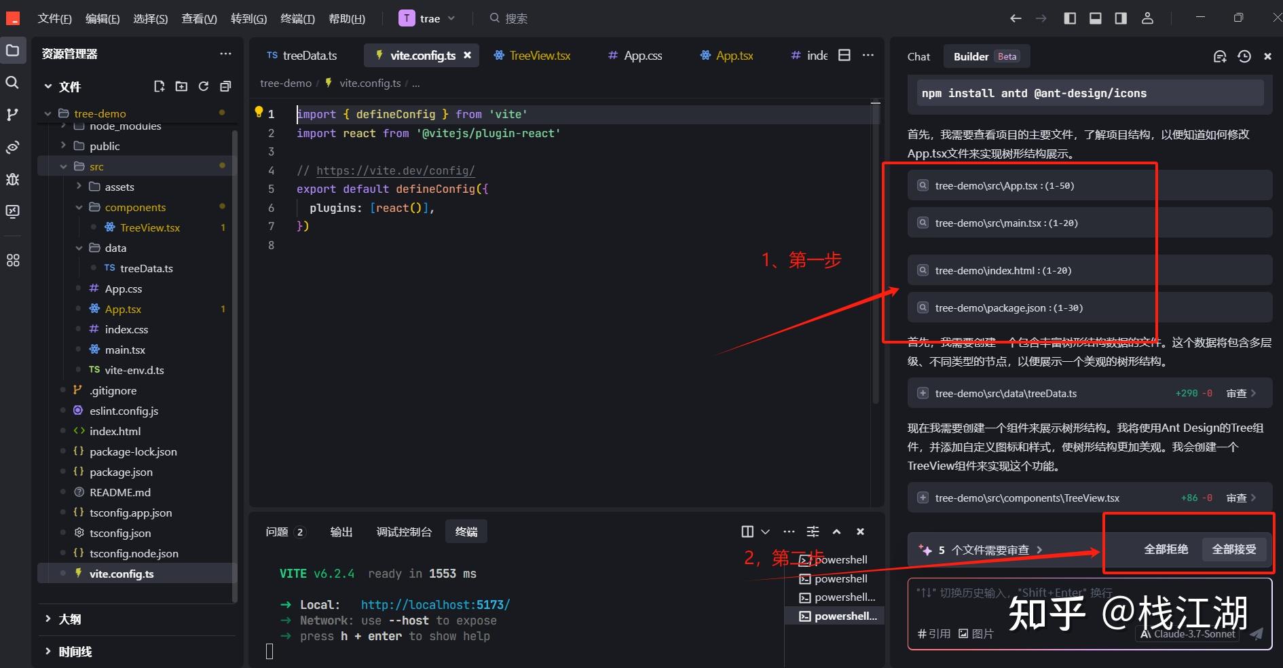The height and width of the screenshot is (668, 1283).
Task: Expand the 时间线 timeline section
Action: pos(68,652)
